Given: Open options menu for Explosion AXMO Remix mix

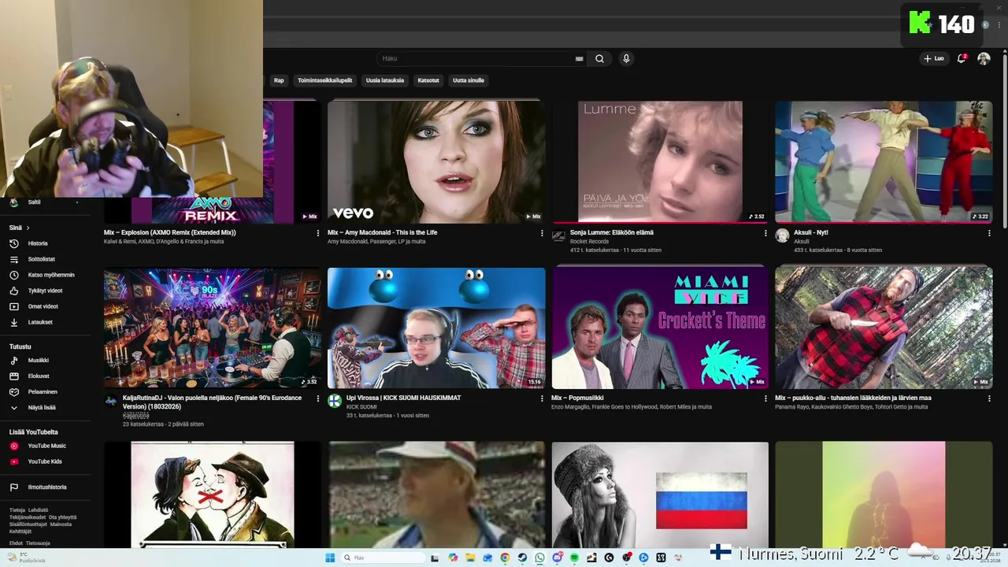Looking at the screenshot, I should (x=318, y=233).
